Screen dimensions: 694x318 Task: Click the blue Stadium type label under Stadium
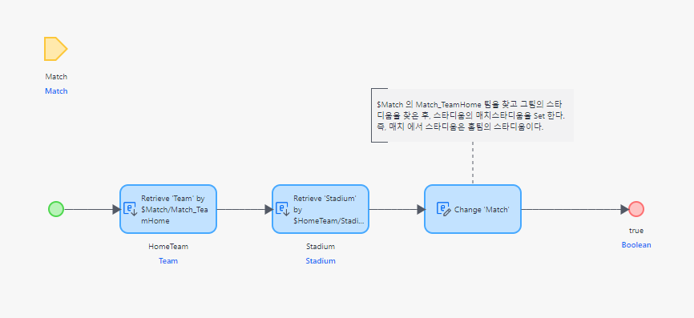321,261
